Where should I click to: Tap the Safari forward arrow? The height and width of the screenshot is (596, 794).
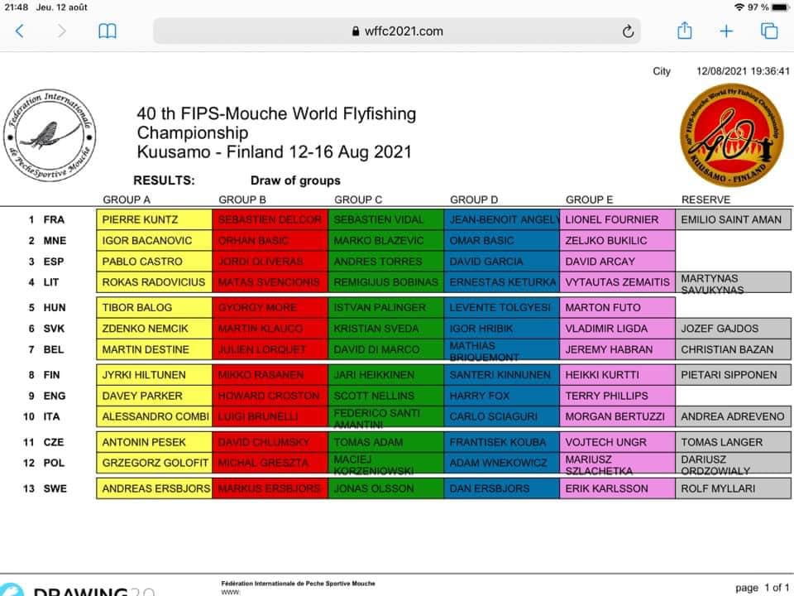click(x=62, y=31)
